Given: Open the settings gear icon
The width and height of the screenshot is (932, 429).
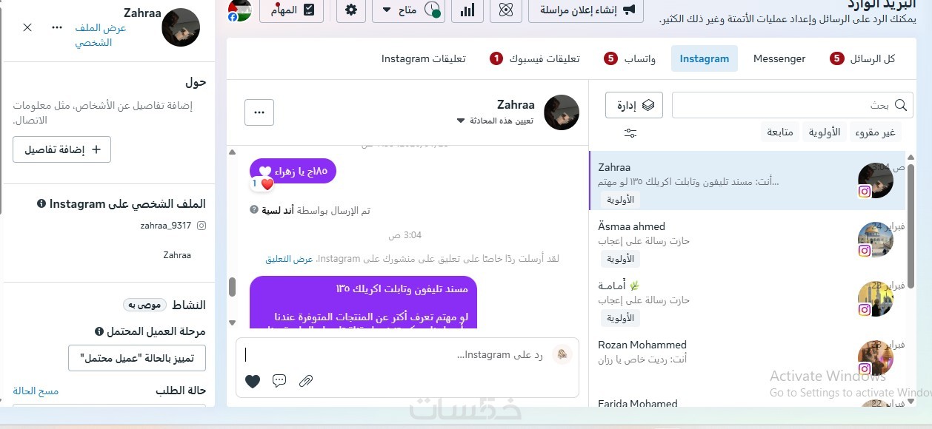Looking at the screenshot, I should tap(351, 10).
